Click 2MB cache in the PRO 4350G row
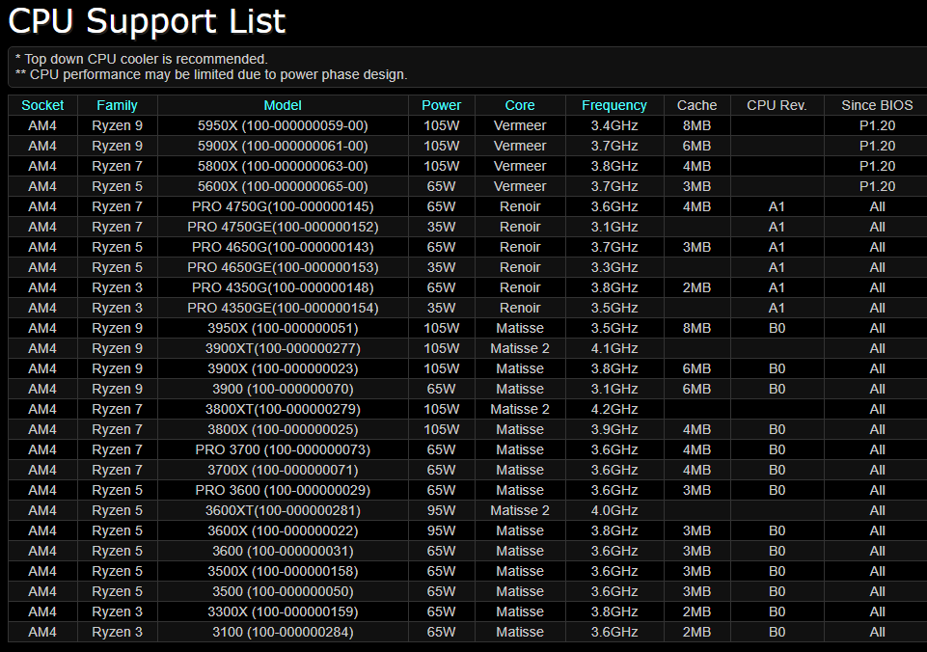Screen dimensions: 927x652 [x=697, y=287]
